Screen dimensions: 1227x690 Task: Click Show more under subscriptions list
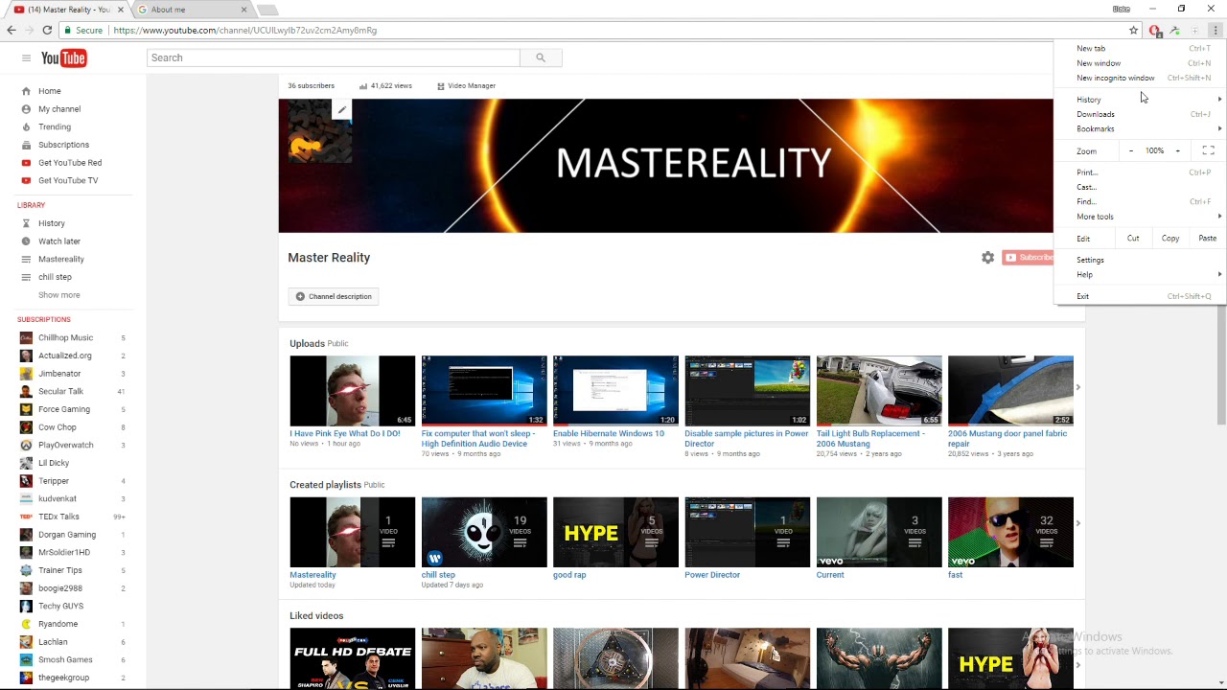[x=58, y=294]
